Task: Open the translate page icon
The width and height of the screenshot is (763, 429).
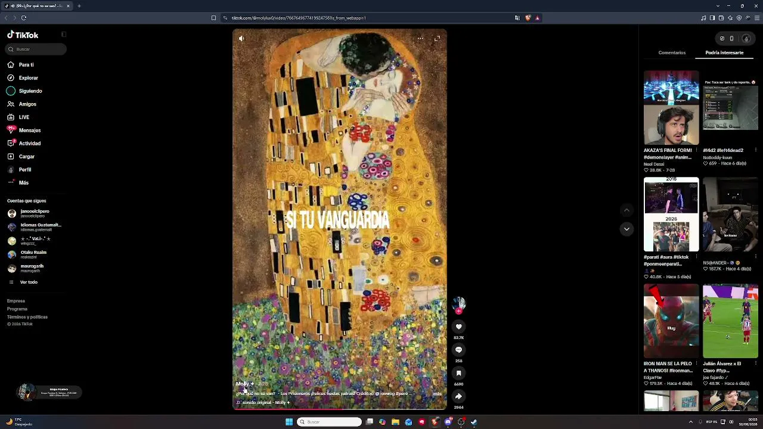Action: pyautogui.click(x=517, y=18)
